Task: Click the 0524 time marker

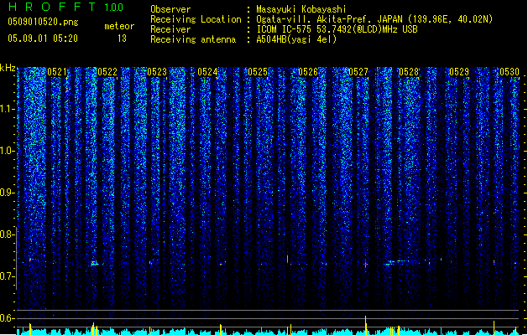Action: tap(207, 72)
